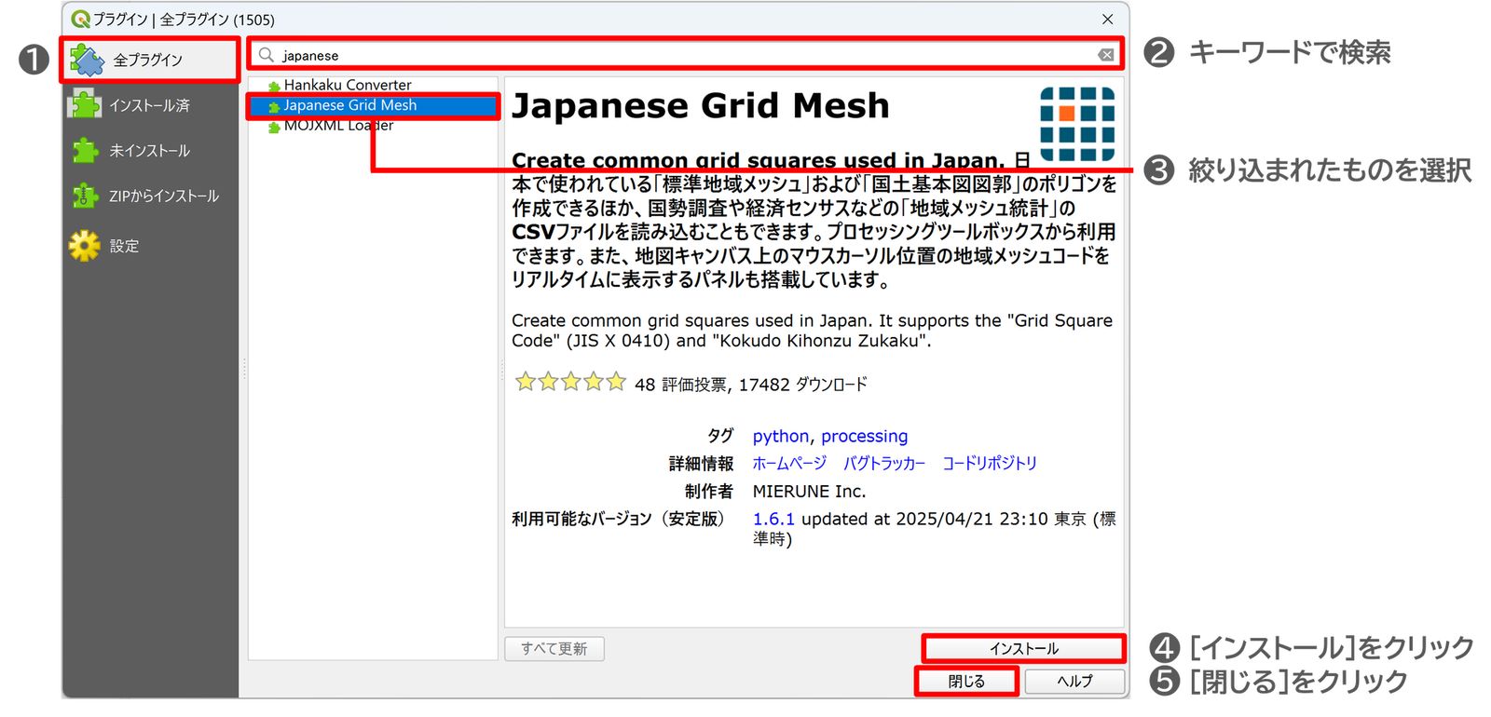Click the ヘルプ button
Image resolution: width=1491 pixels, height=717 pixels.
point(1074,682)
